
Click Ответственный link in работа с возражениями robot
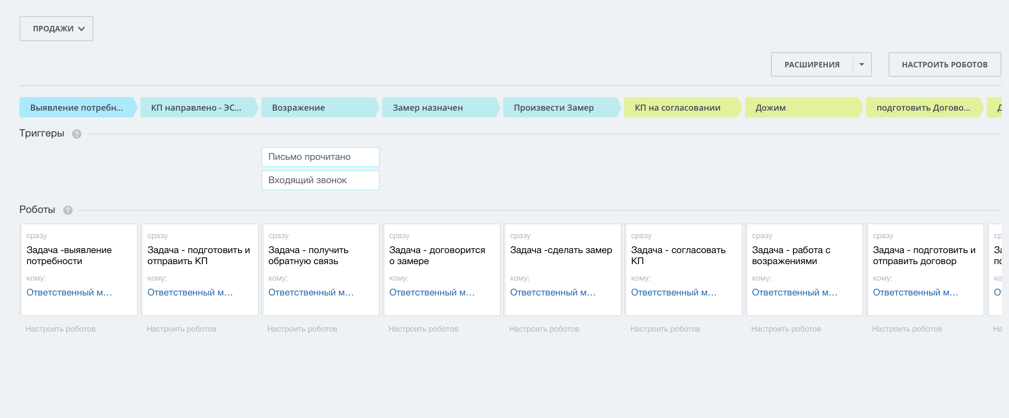[x=794, y=293]
